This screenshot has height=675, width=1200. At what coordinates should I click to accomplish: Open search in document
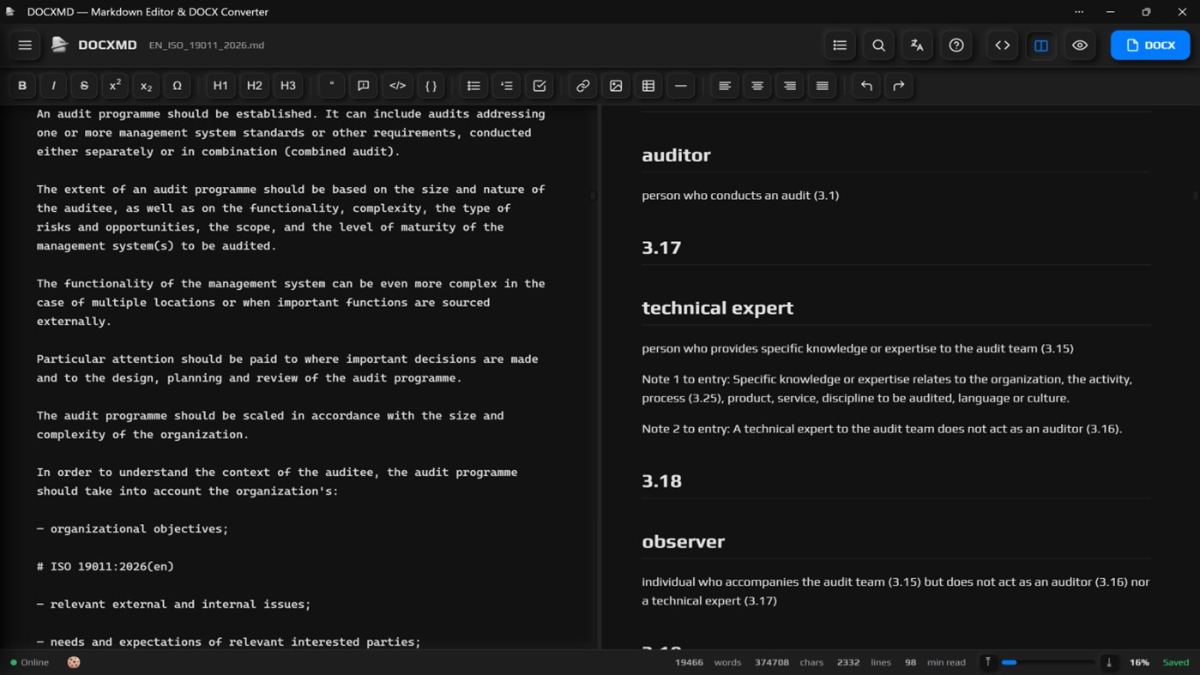pyautogui.click(x=878, y=45)
